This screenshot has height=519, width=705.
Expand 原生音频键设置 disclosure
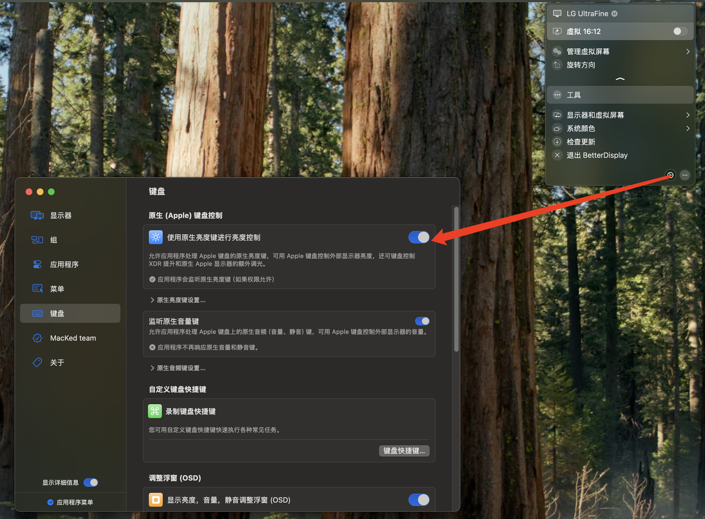pyautogui.click(x=178, y=368)
